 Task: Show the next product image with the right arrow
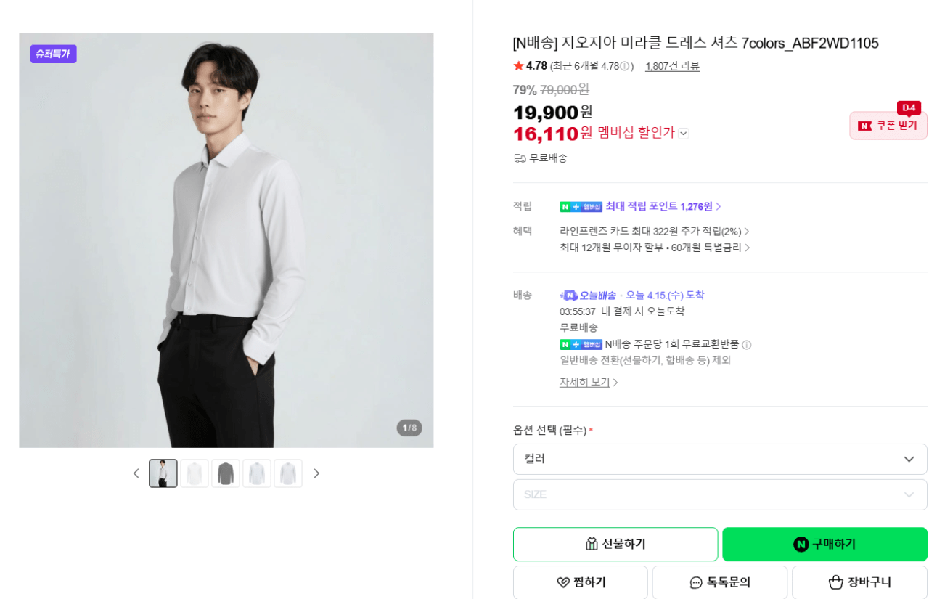[x=316, y=473]
